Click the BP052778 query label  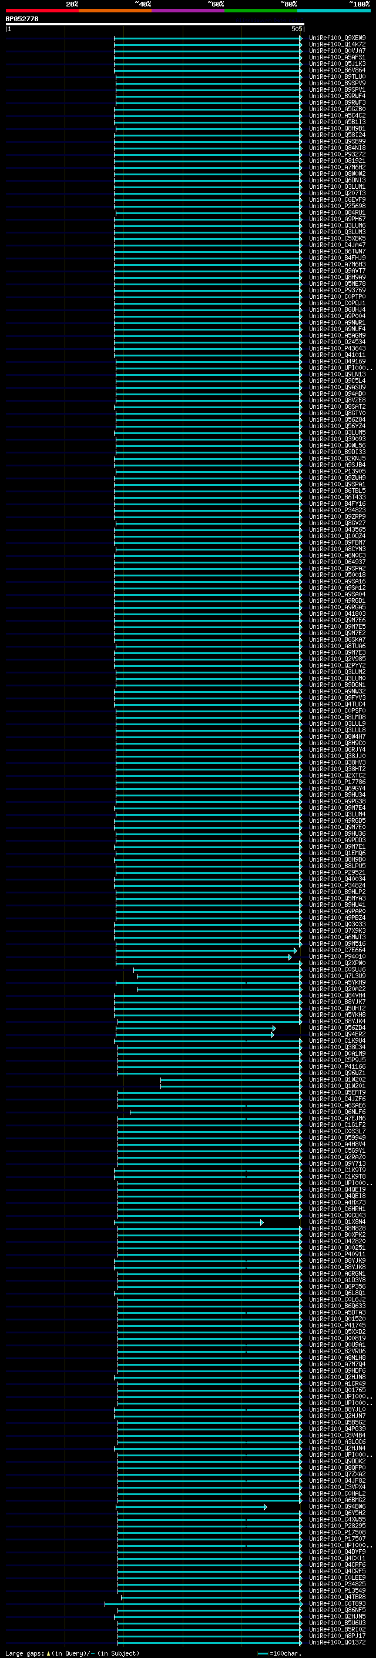pyautogui.click(x=22, y=19)
